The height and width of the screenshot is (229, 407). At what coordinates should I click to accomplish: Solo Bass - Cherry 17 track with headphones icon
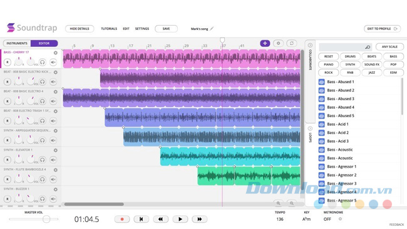tap(43, 62)
